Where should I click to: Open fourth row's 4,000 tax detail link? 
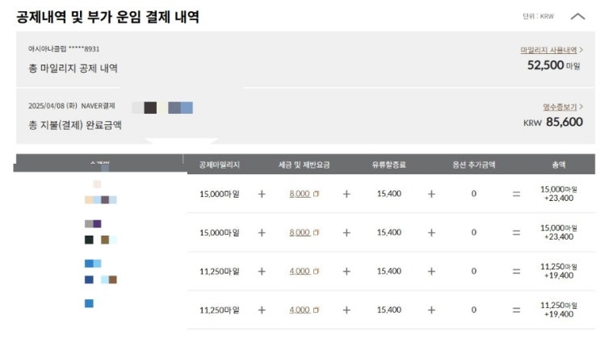click(x=299, y=310)
